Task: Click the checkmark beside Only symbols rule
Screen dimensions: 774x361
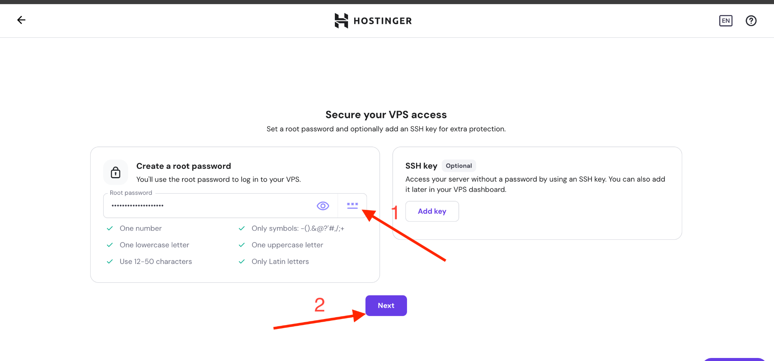Action: pos(242,228)
